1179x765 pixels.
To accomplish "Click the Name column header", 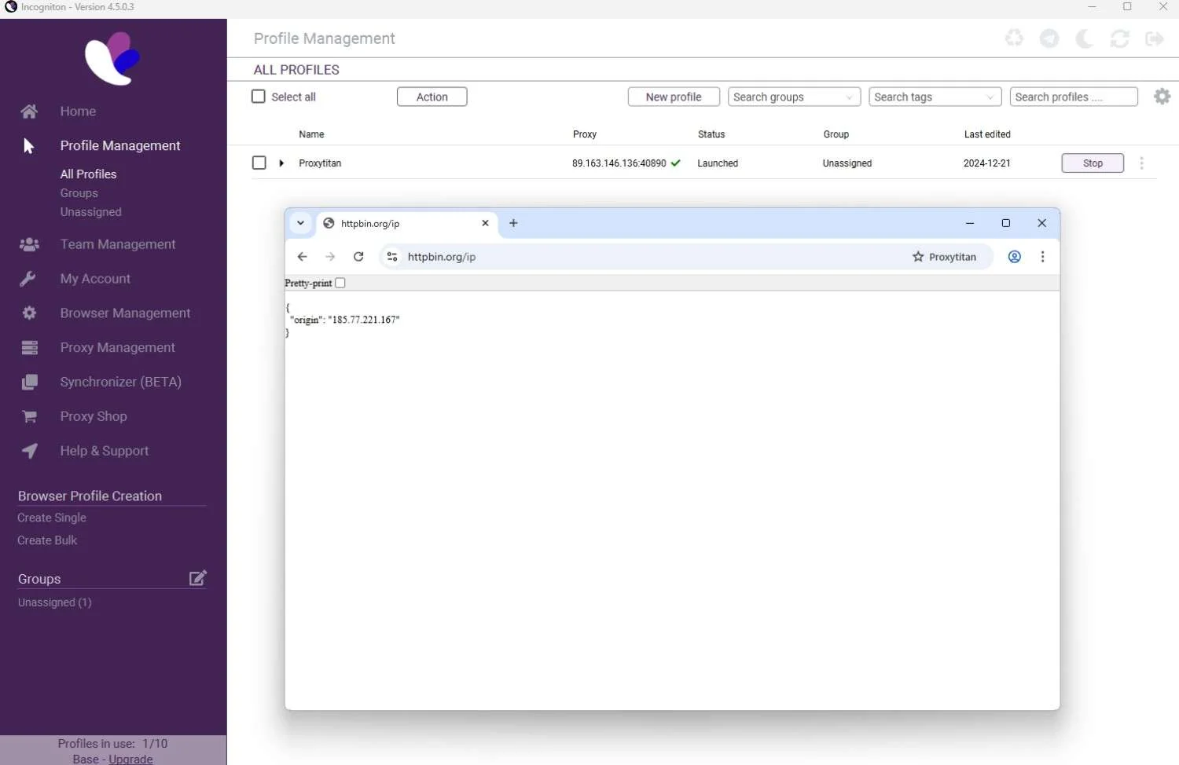I will [x=311, y=134].
